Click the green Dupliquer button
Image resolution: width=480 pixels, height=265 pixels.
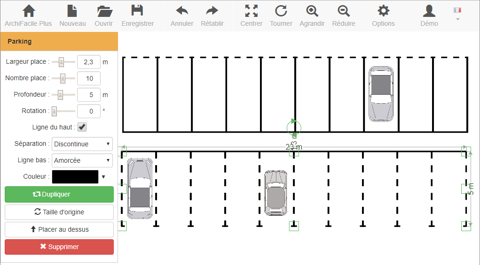(x=59, y=194)
